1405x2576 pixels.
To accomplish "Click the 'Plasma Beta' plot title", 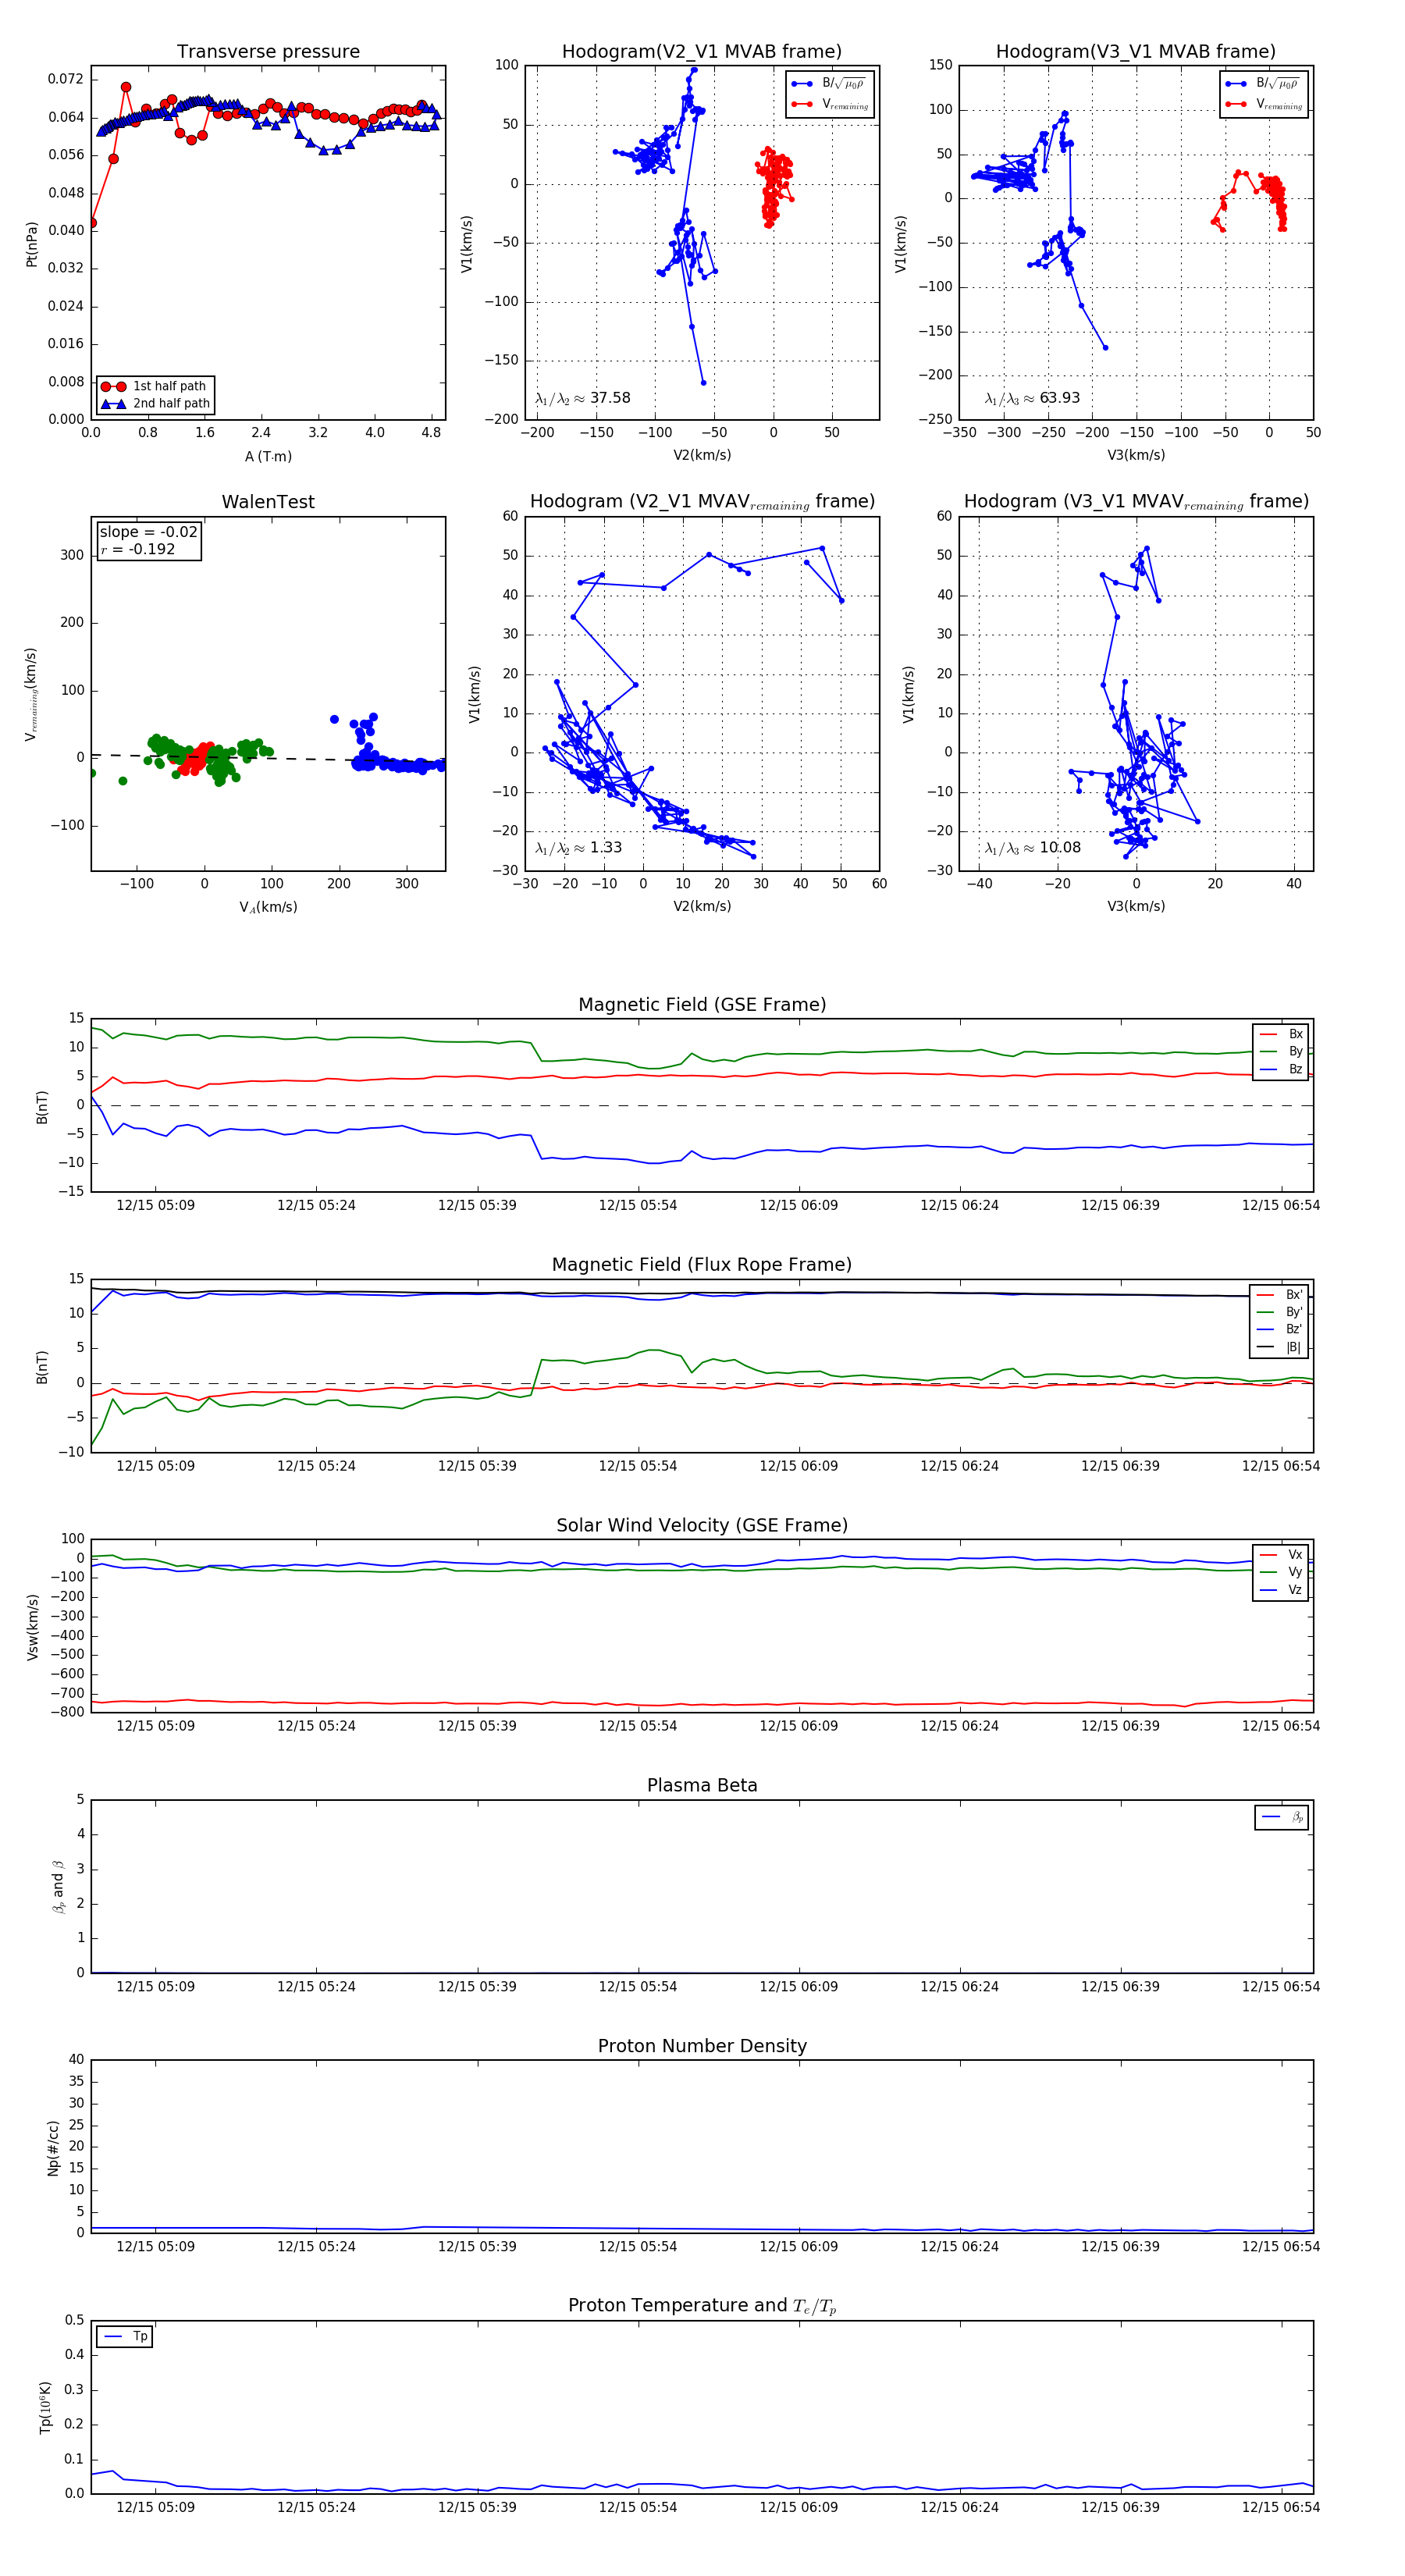I will 702,1785.
